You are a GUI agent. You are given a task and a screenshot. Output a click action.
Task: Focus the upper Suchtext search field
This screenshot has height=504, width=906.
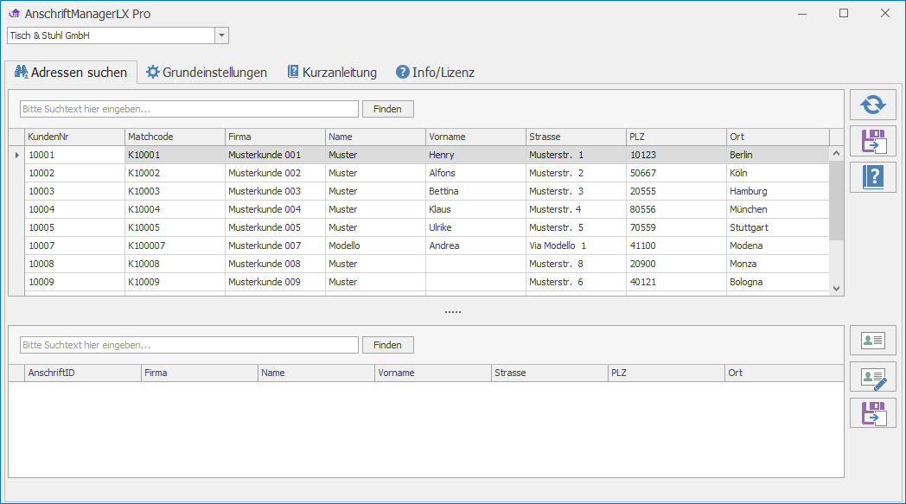tap(188, 109)
